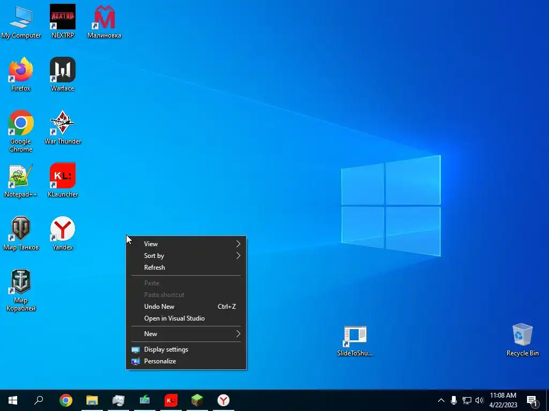Click the taskbar icon left of KLauncher
This screenshot has width=549, height=411.
[145, 400]
